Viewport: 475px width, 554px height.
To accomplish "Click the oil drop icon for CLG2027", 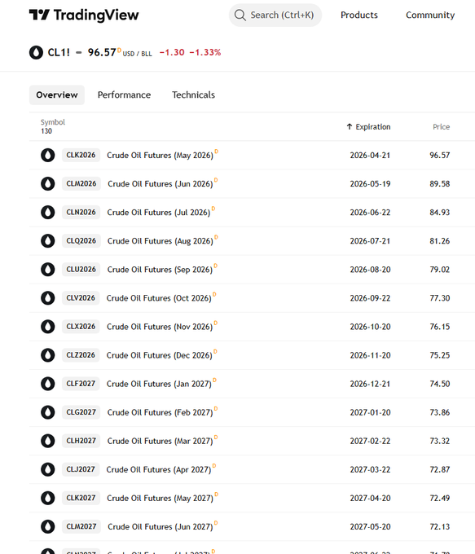I will pyautogui.click(x=48, y=412).
